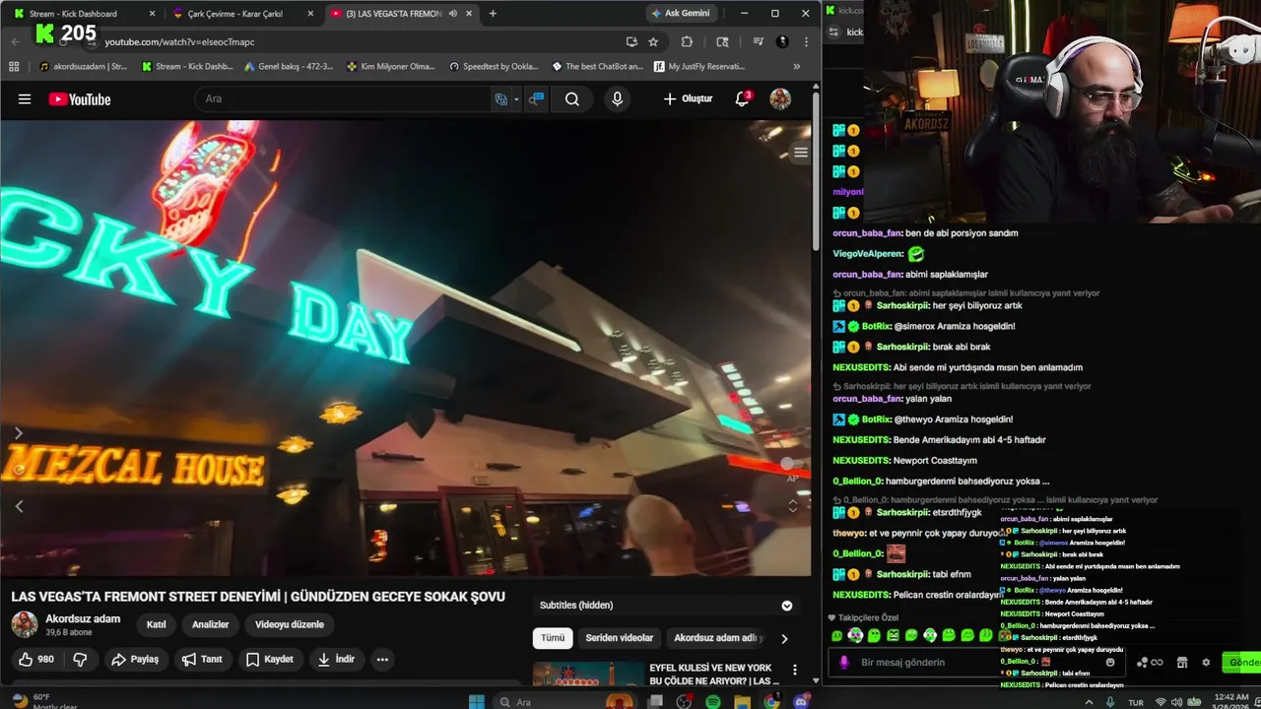Expand the translate dropdown arrow in search bar
The image size is (1261, 709).
point(516,99)
